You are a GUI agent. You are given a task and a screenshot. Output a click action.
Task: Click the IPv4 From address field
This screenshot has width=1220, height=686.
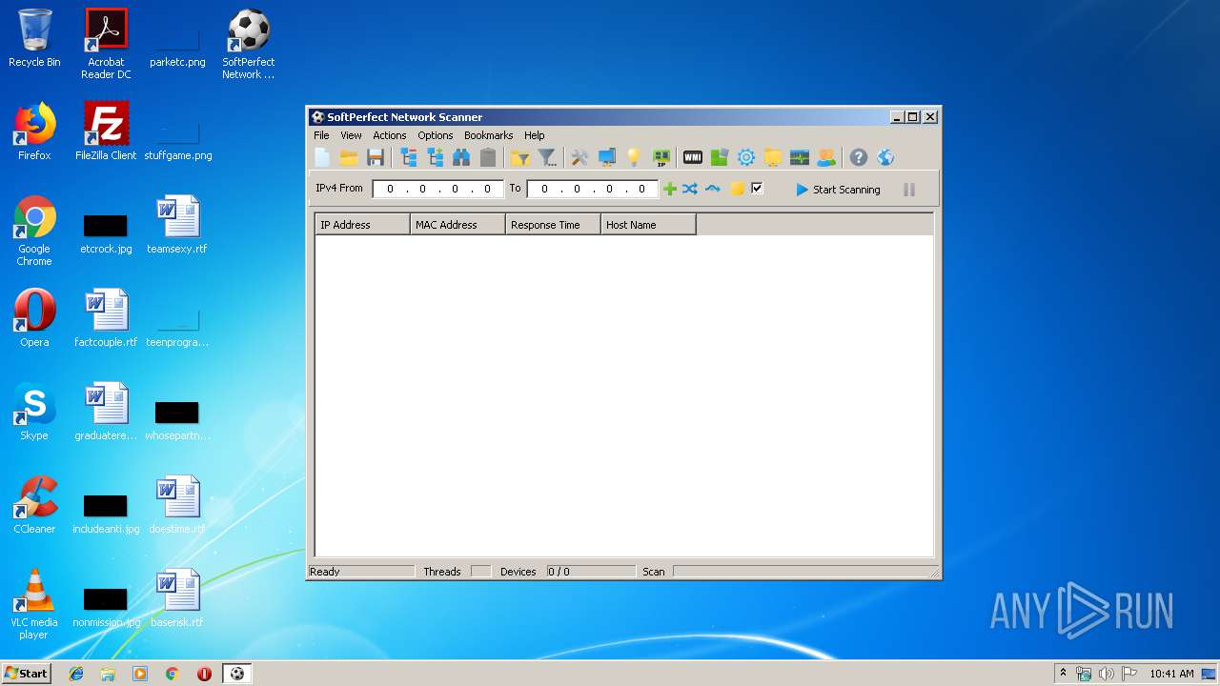pos(437,189)
